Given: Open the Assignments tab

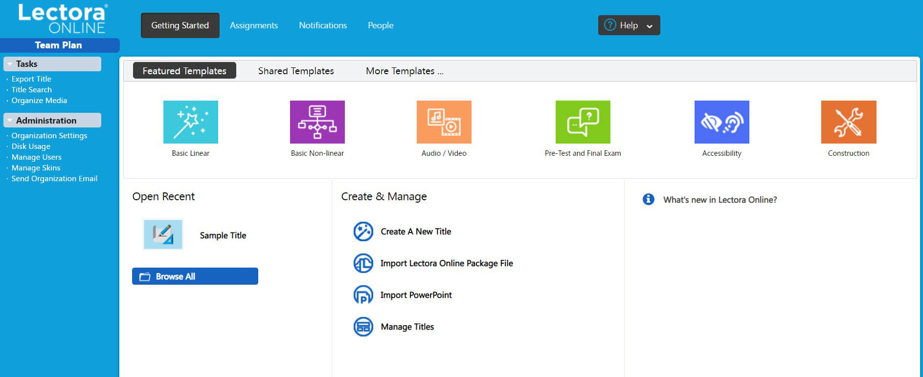Looking at the screenshot, I should (x=254, y=25).
